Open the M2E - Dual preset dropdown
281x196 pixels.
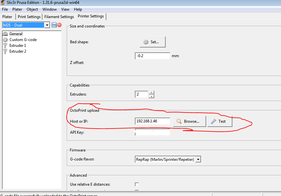(x=47, y=25)
